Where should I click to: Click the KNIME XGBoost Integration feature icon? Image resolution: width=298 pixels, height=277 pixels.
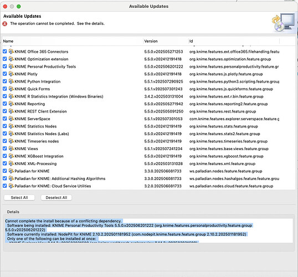tap(11, 156)
